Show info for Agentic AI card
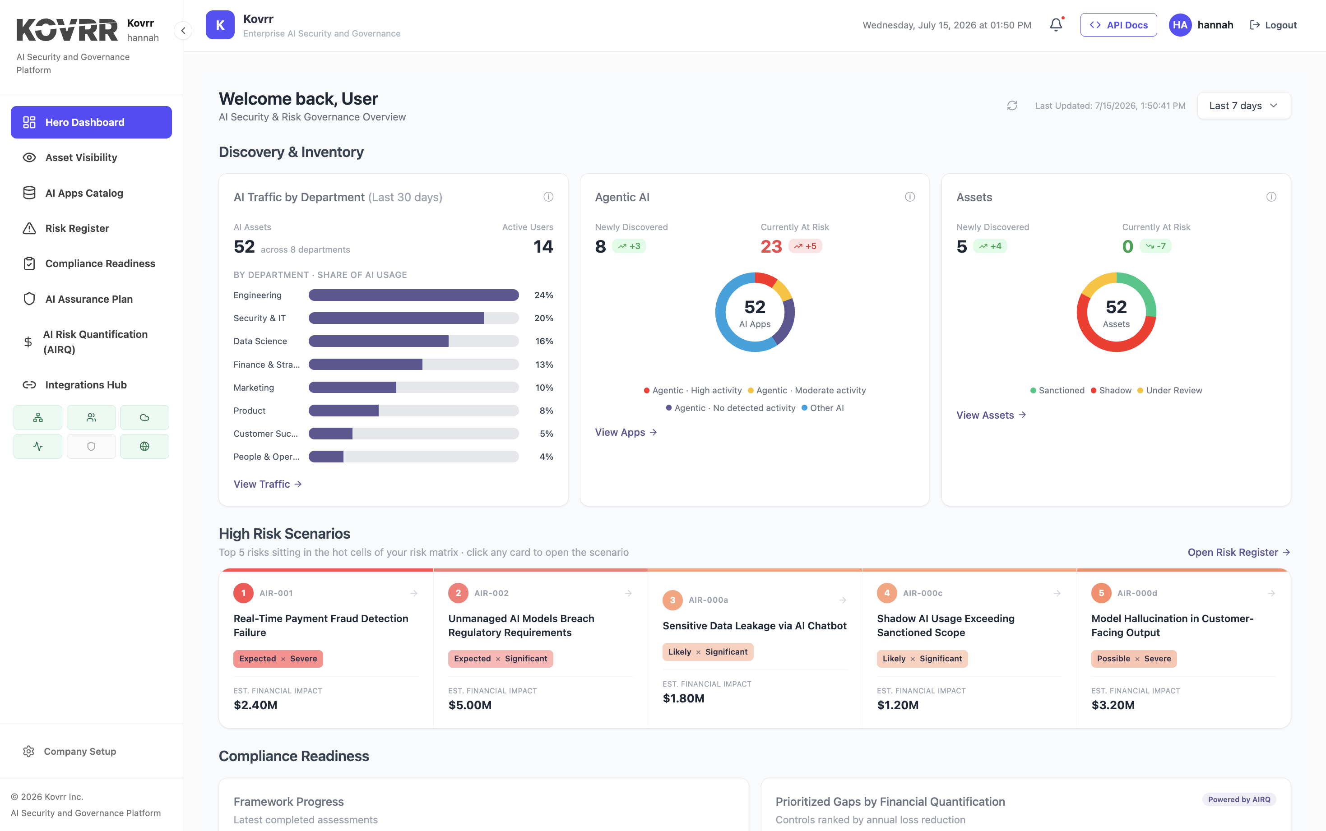The height and width of the screenshot is (831, 1326). click(x=910, y=197)
